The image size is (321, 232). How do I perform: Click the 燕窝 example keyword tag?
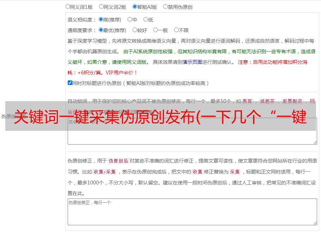(x=247, y=101)
